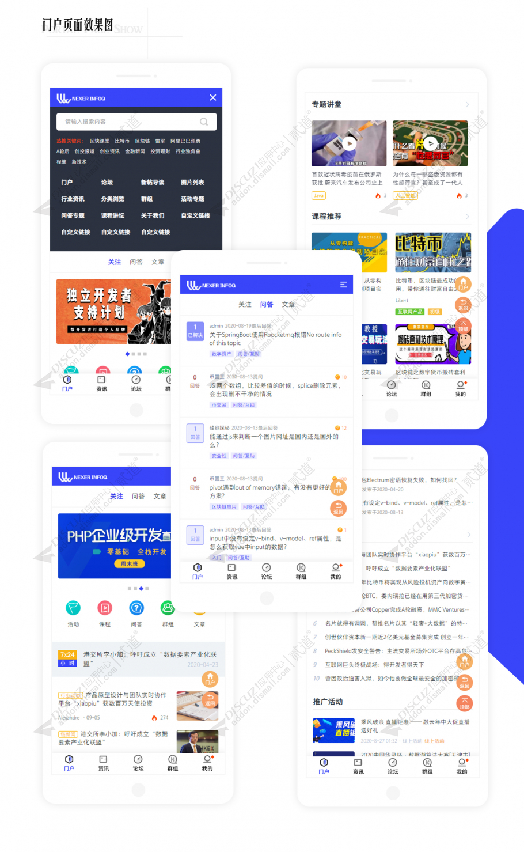This screenshot has width=524, height=852.
Task: Click hot keyword 行业独角兽
Action: tap(188, 152)
